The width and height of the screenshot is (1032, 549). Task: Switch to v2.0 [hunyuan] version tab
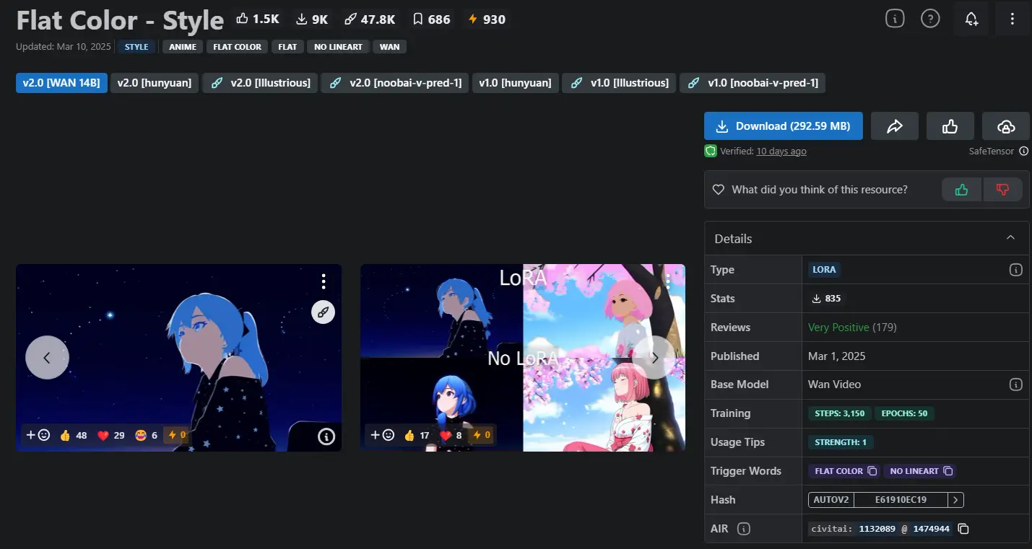coord(154,83)
